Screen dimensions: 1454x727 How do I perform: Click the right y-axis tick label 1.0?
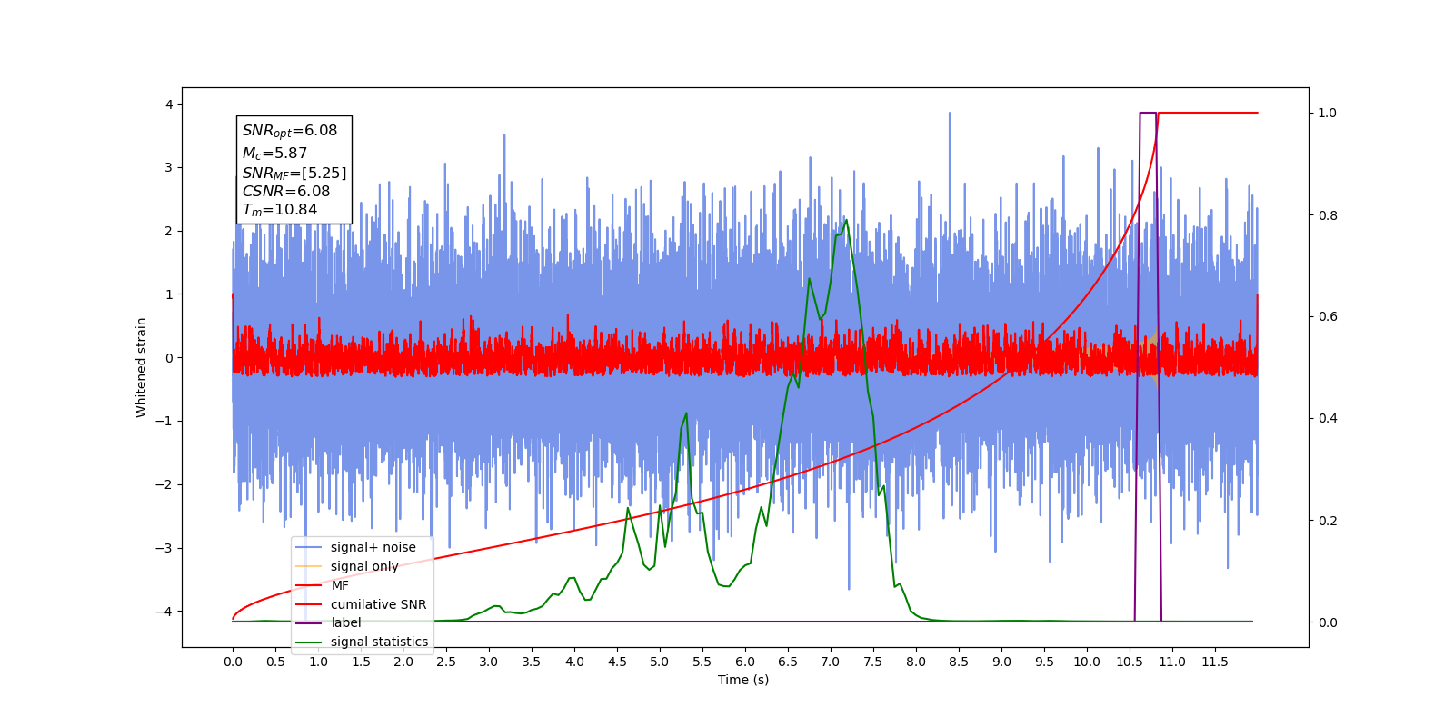tap(1328, 113)
